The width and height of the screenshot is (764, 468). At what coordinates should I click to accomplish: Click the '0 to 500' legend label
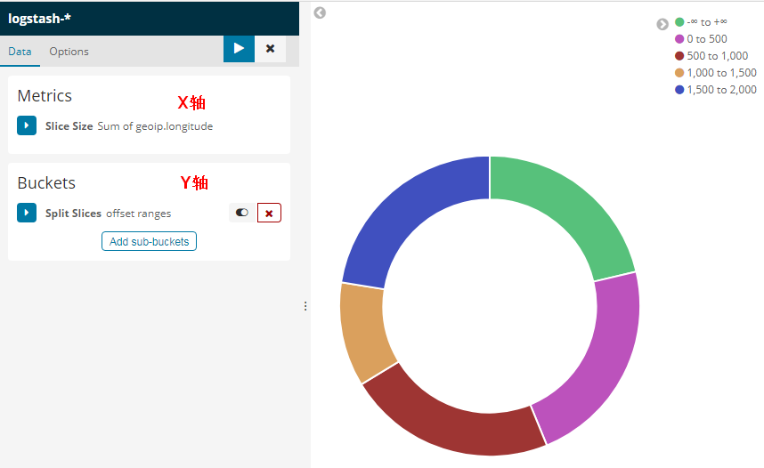click(707, 39)
